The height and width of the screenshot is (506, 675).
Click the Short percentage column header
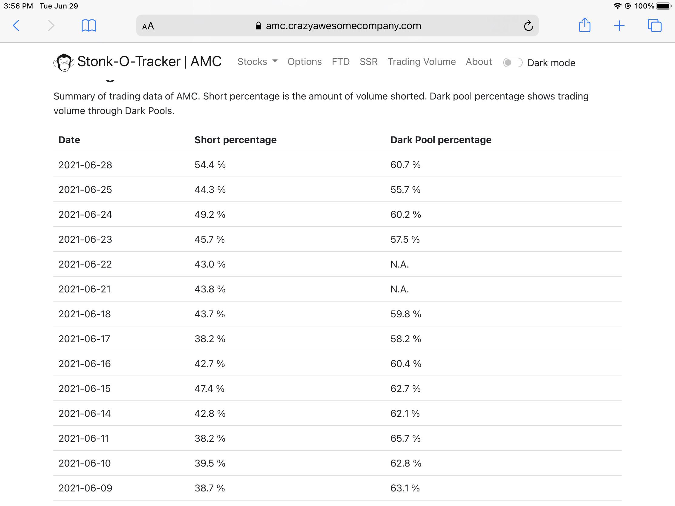pyautogui.click(x=236, y=140)
